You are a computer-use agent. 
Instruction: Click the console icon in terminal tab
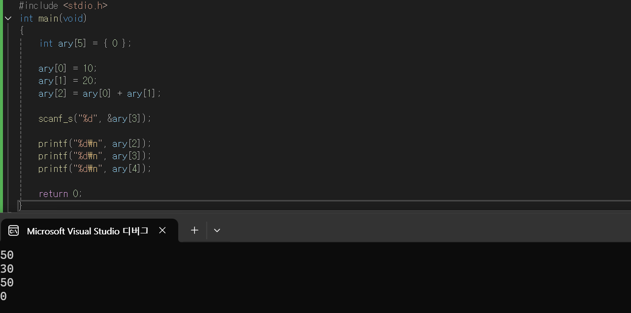coord(14,231)
